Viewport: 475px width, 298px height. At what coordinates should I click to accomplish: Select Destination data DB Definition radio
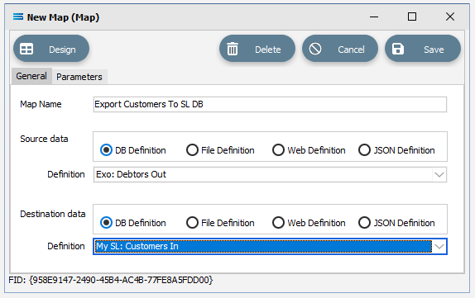[x=106, y=223]
